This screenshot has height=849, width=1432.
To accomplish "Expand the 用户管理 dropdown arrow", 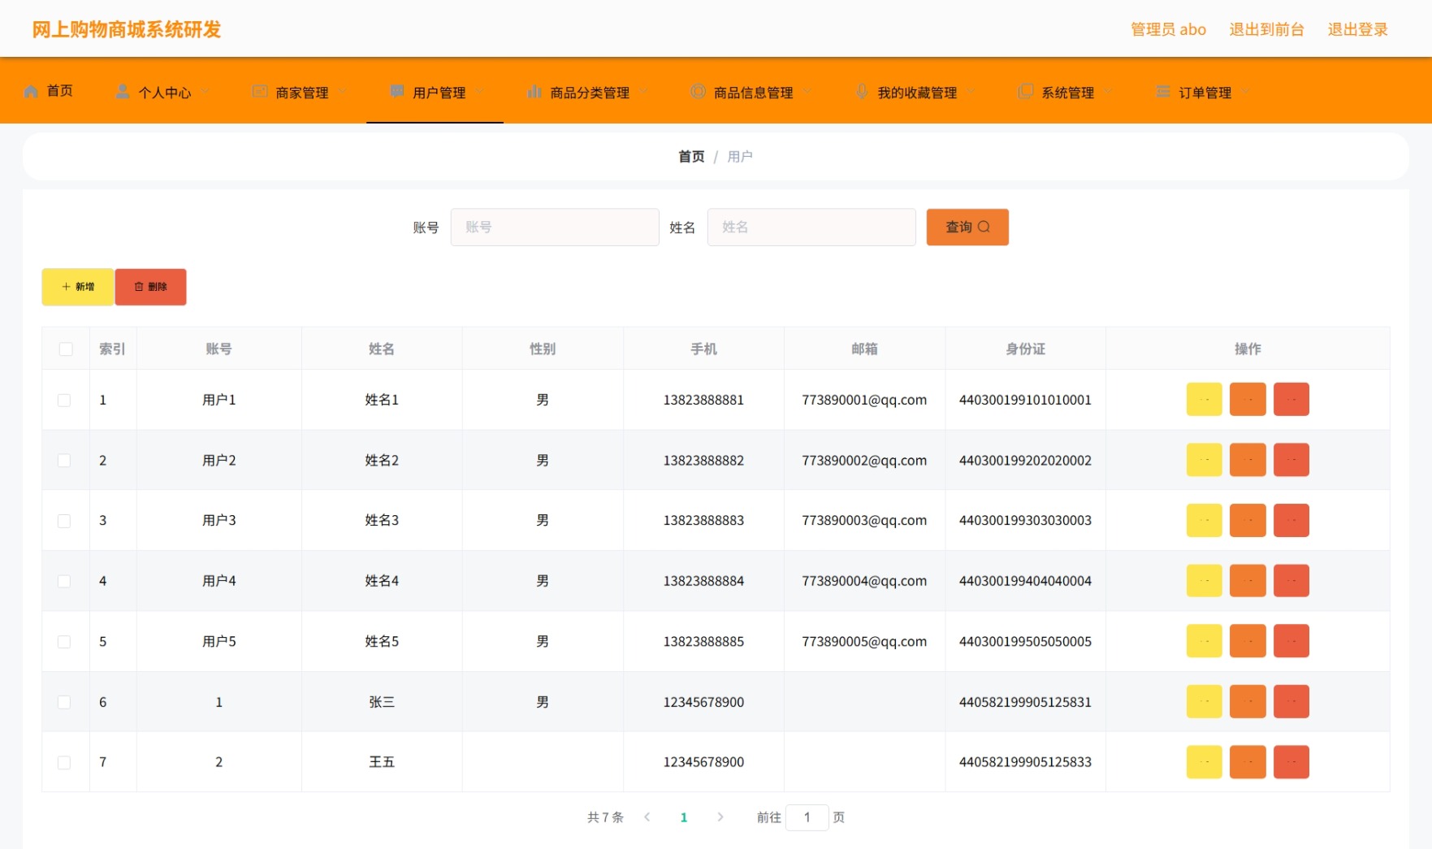I will 479,92.
